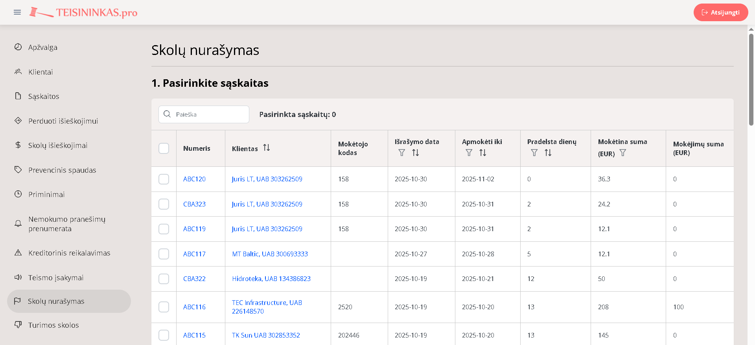Open invoice link ABC119
Screen dimensions: 755x345
click(194, 229)
